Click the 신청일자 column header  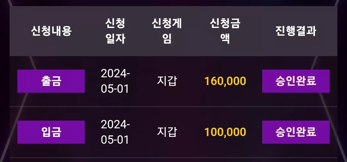click(115, 31)
